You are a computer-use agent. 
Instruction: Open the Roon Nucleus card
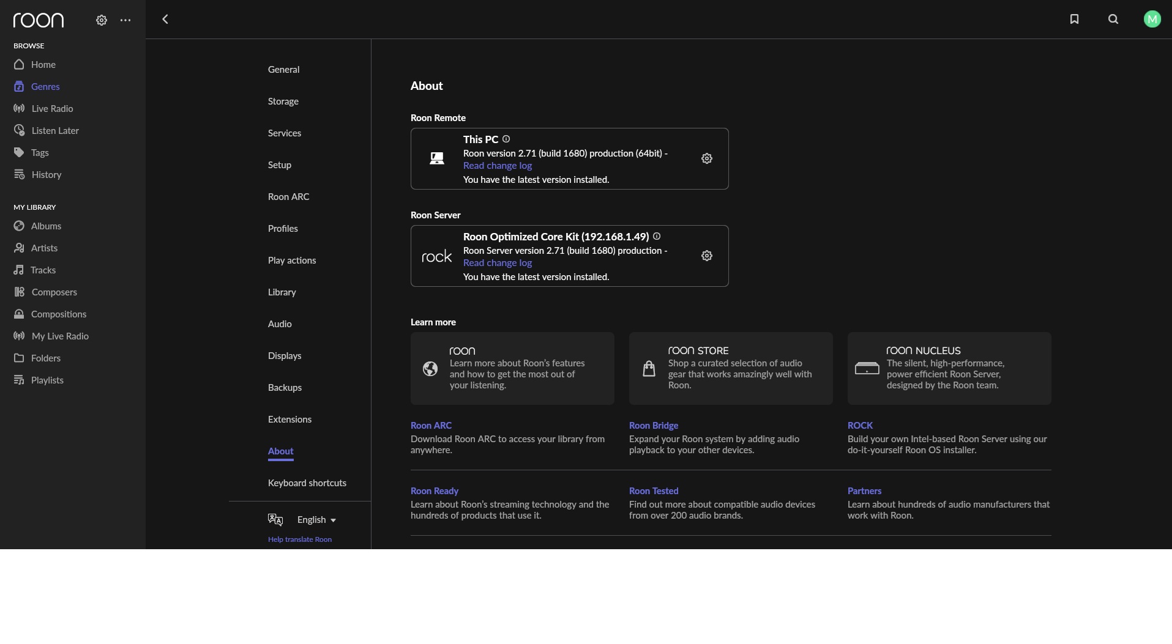pos(949,368)
